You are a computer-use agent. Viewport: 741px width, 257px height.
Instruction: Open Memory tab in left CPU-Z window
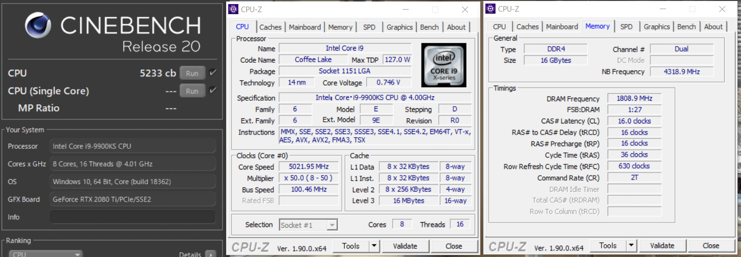click(x=340, y=27)
